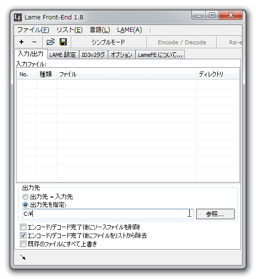The height and width of the screenshot is (279, 256).
Task: Open the 言語(L) menu
Action: [x=100, y=30]
